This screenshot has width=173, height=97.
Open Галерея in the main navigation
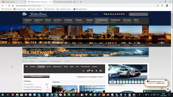click(68, 21)
